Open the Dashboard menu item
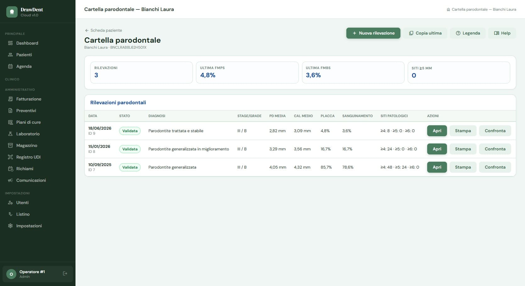Screen dimensions: 525x286 point(38,43)
